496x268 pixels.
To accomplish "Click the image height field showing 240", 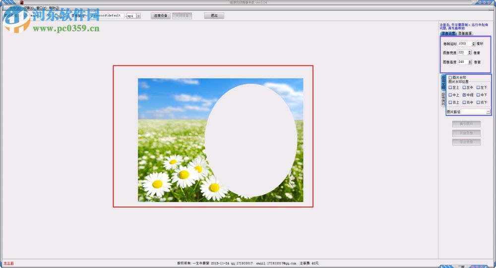I will point(462,62).
